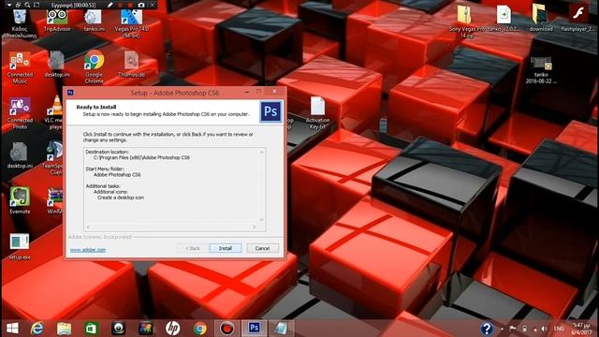Click the summary box vertical scrollbar down arrow
599x337 pixels.
click(x=262, y=220)
